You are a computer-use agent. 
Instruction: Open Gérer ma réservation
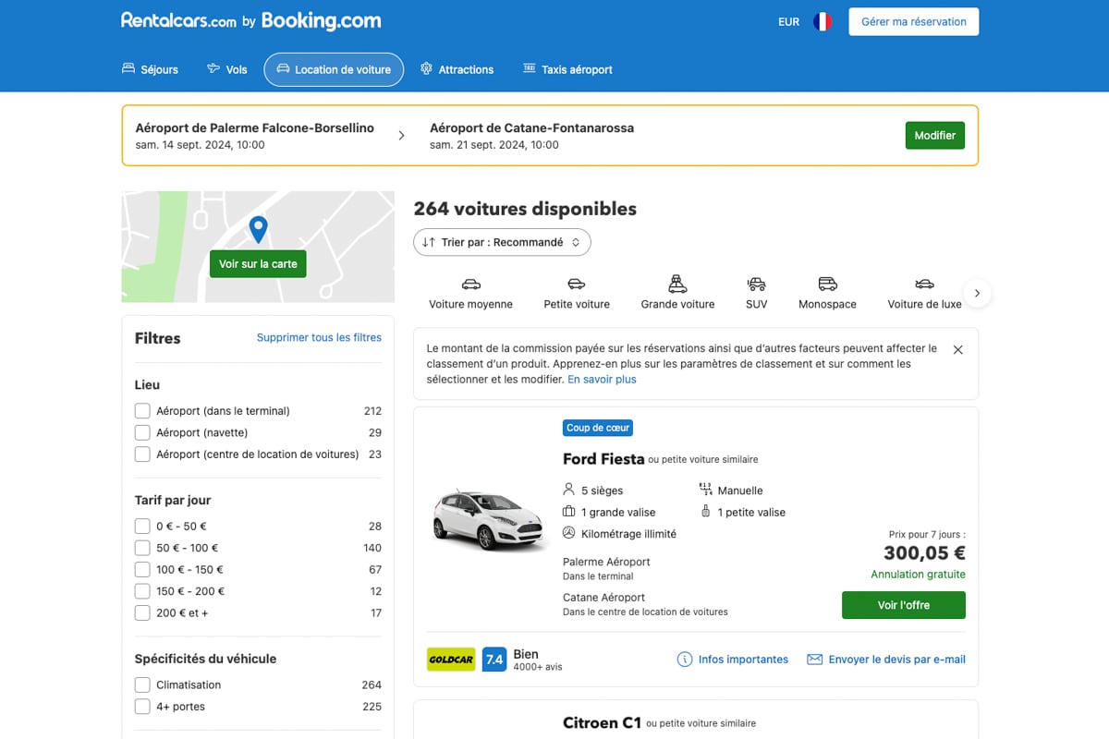(913, 21)
